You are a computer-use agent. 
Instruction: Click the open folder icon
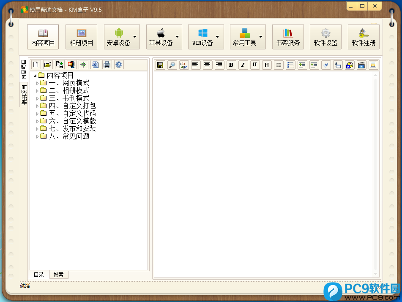click(x=48, y=65)
